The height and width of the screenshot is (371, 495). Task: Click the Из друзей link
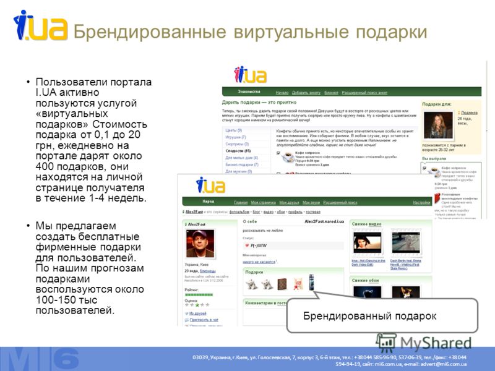tap(198, 313)
